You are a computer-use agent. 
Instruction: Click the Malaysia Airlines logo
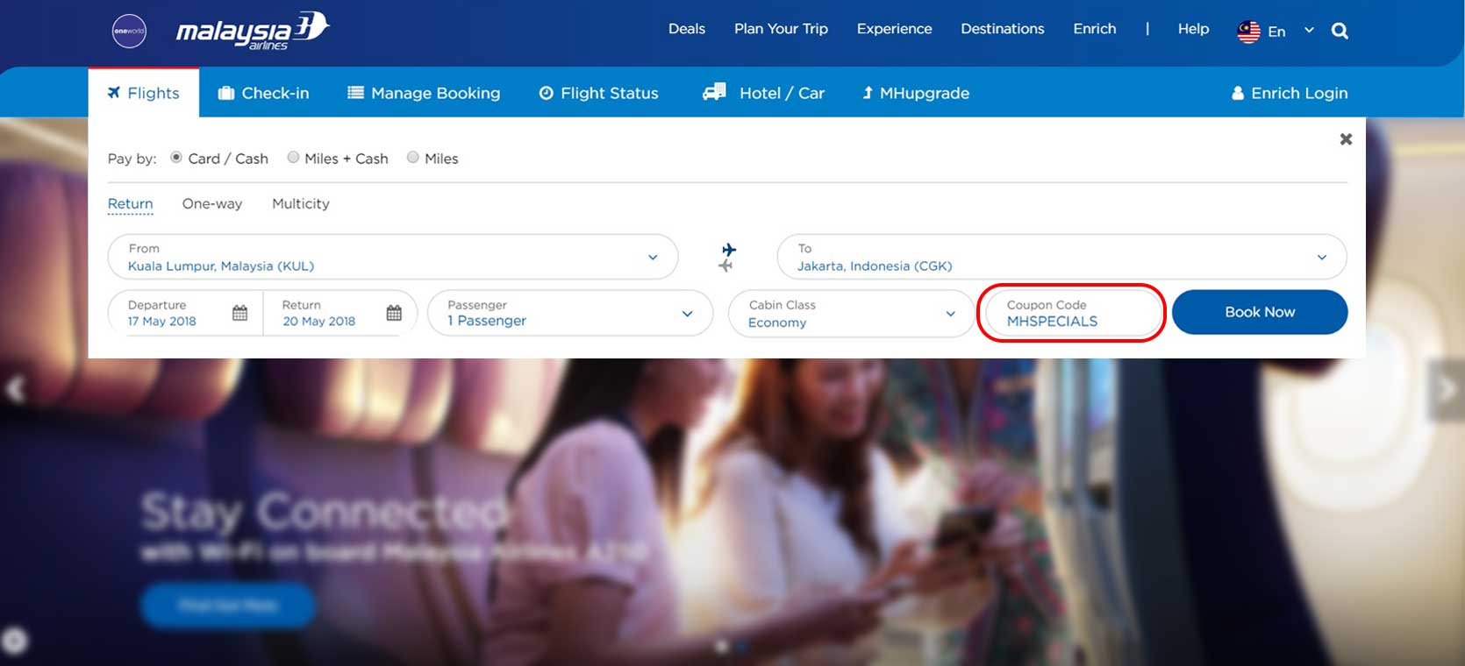(253, 31)
